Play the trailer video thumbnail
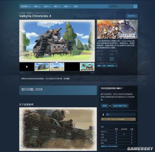This screenshot has width=155, height=152. coord(27,67)
